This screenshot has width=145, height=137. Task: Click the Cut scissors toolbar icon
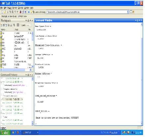pyautogui.click(x=8, y=12)
